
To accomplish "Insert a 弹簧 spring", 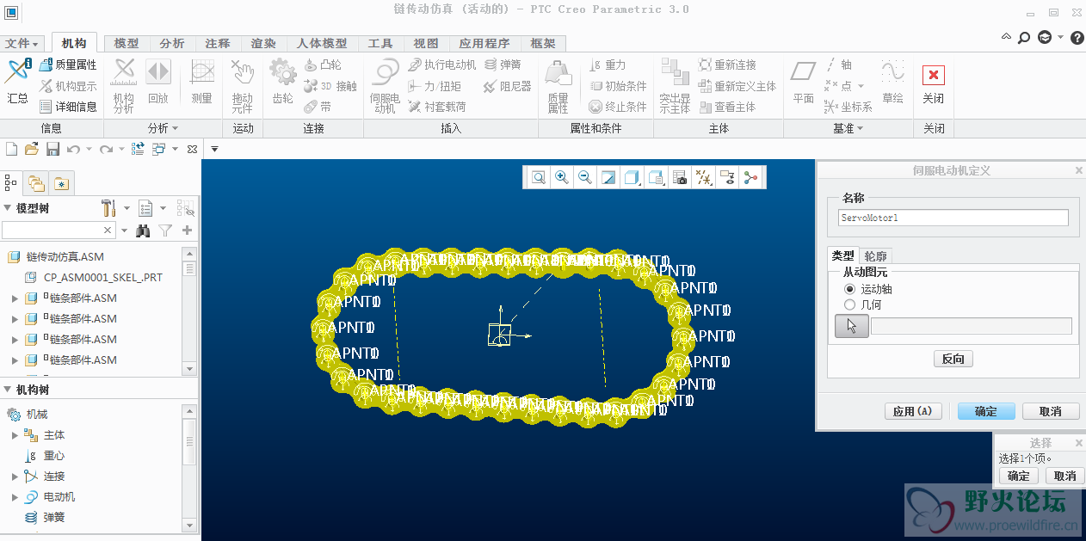I will (503, 65).
